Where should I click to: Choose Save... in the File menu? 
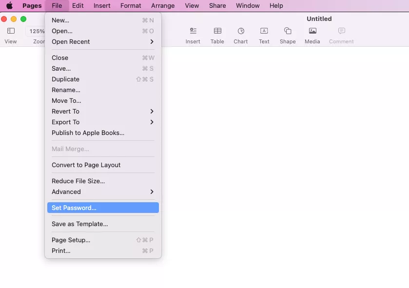pyautogui.click(x=103, y=68)
